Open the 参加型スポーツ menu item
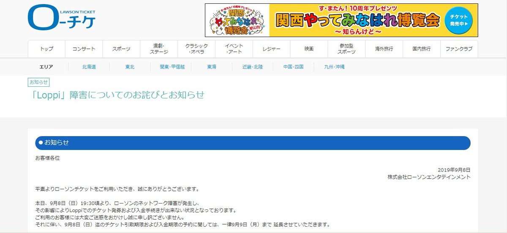Screen dimensions: 507x233 [346, 49]
